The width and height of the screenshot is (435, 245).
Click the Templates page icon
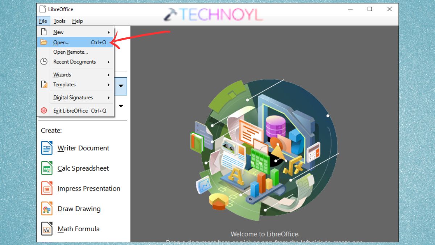[44, 85]
